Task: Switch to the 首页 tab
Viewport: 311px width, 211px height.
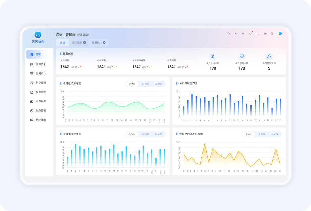Action: [x=62, y=43]
